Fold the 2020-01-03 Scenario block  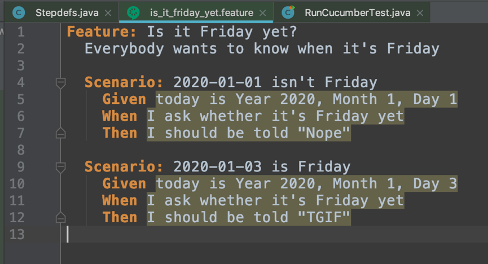[x=60, y=168]
